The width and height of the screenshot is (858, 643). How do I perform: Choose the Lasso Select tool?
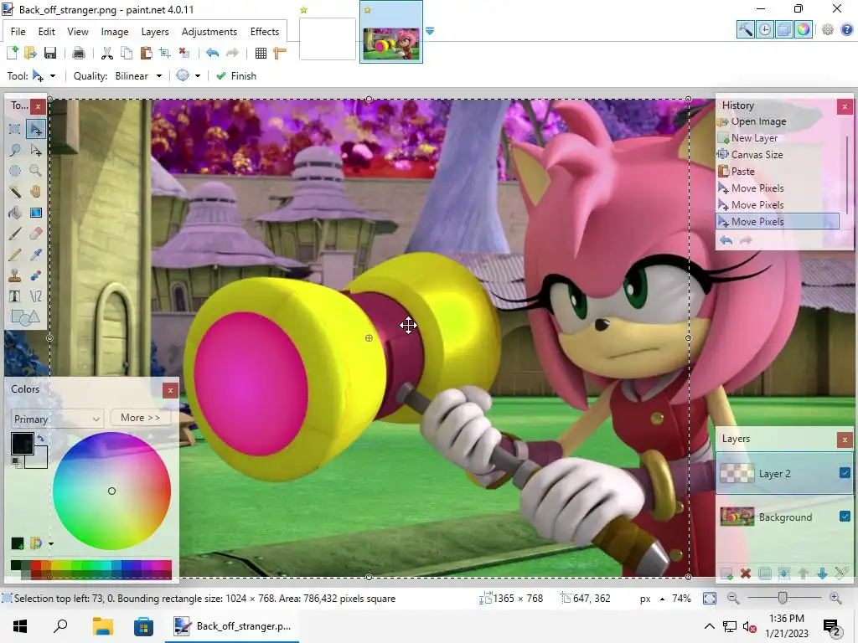[15, 150]
